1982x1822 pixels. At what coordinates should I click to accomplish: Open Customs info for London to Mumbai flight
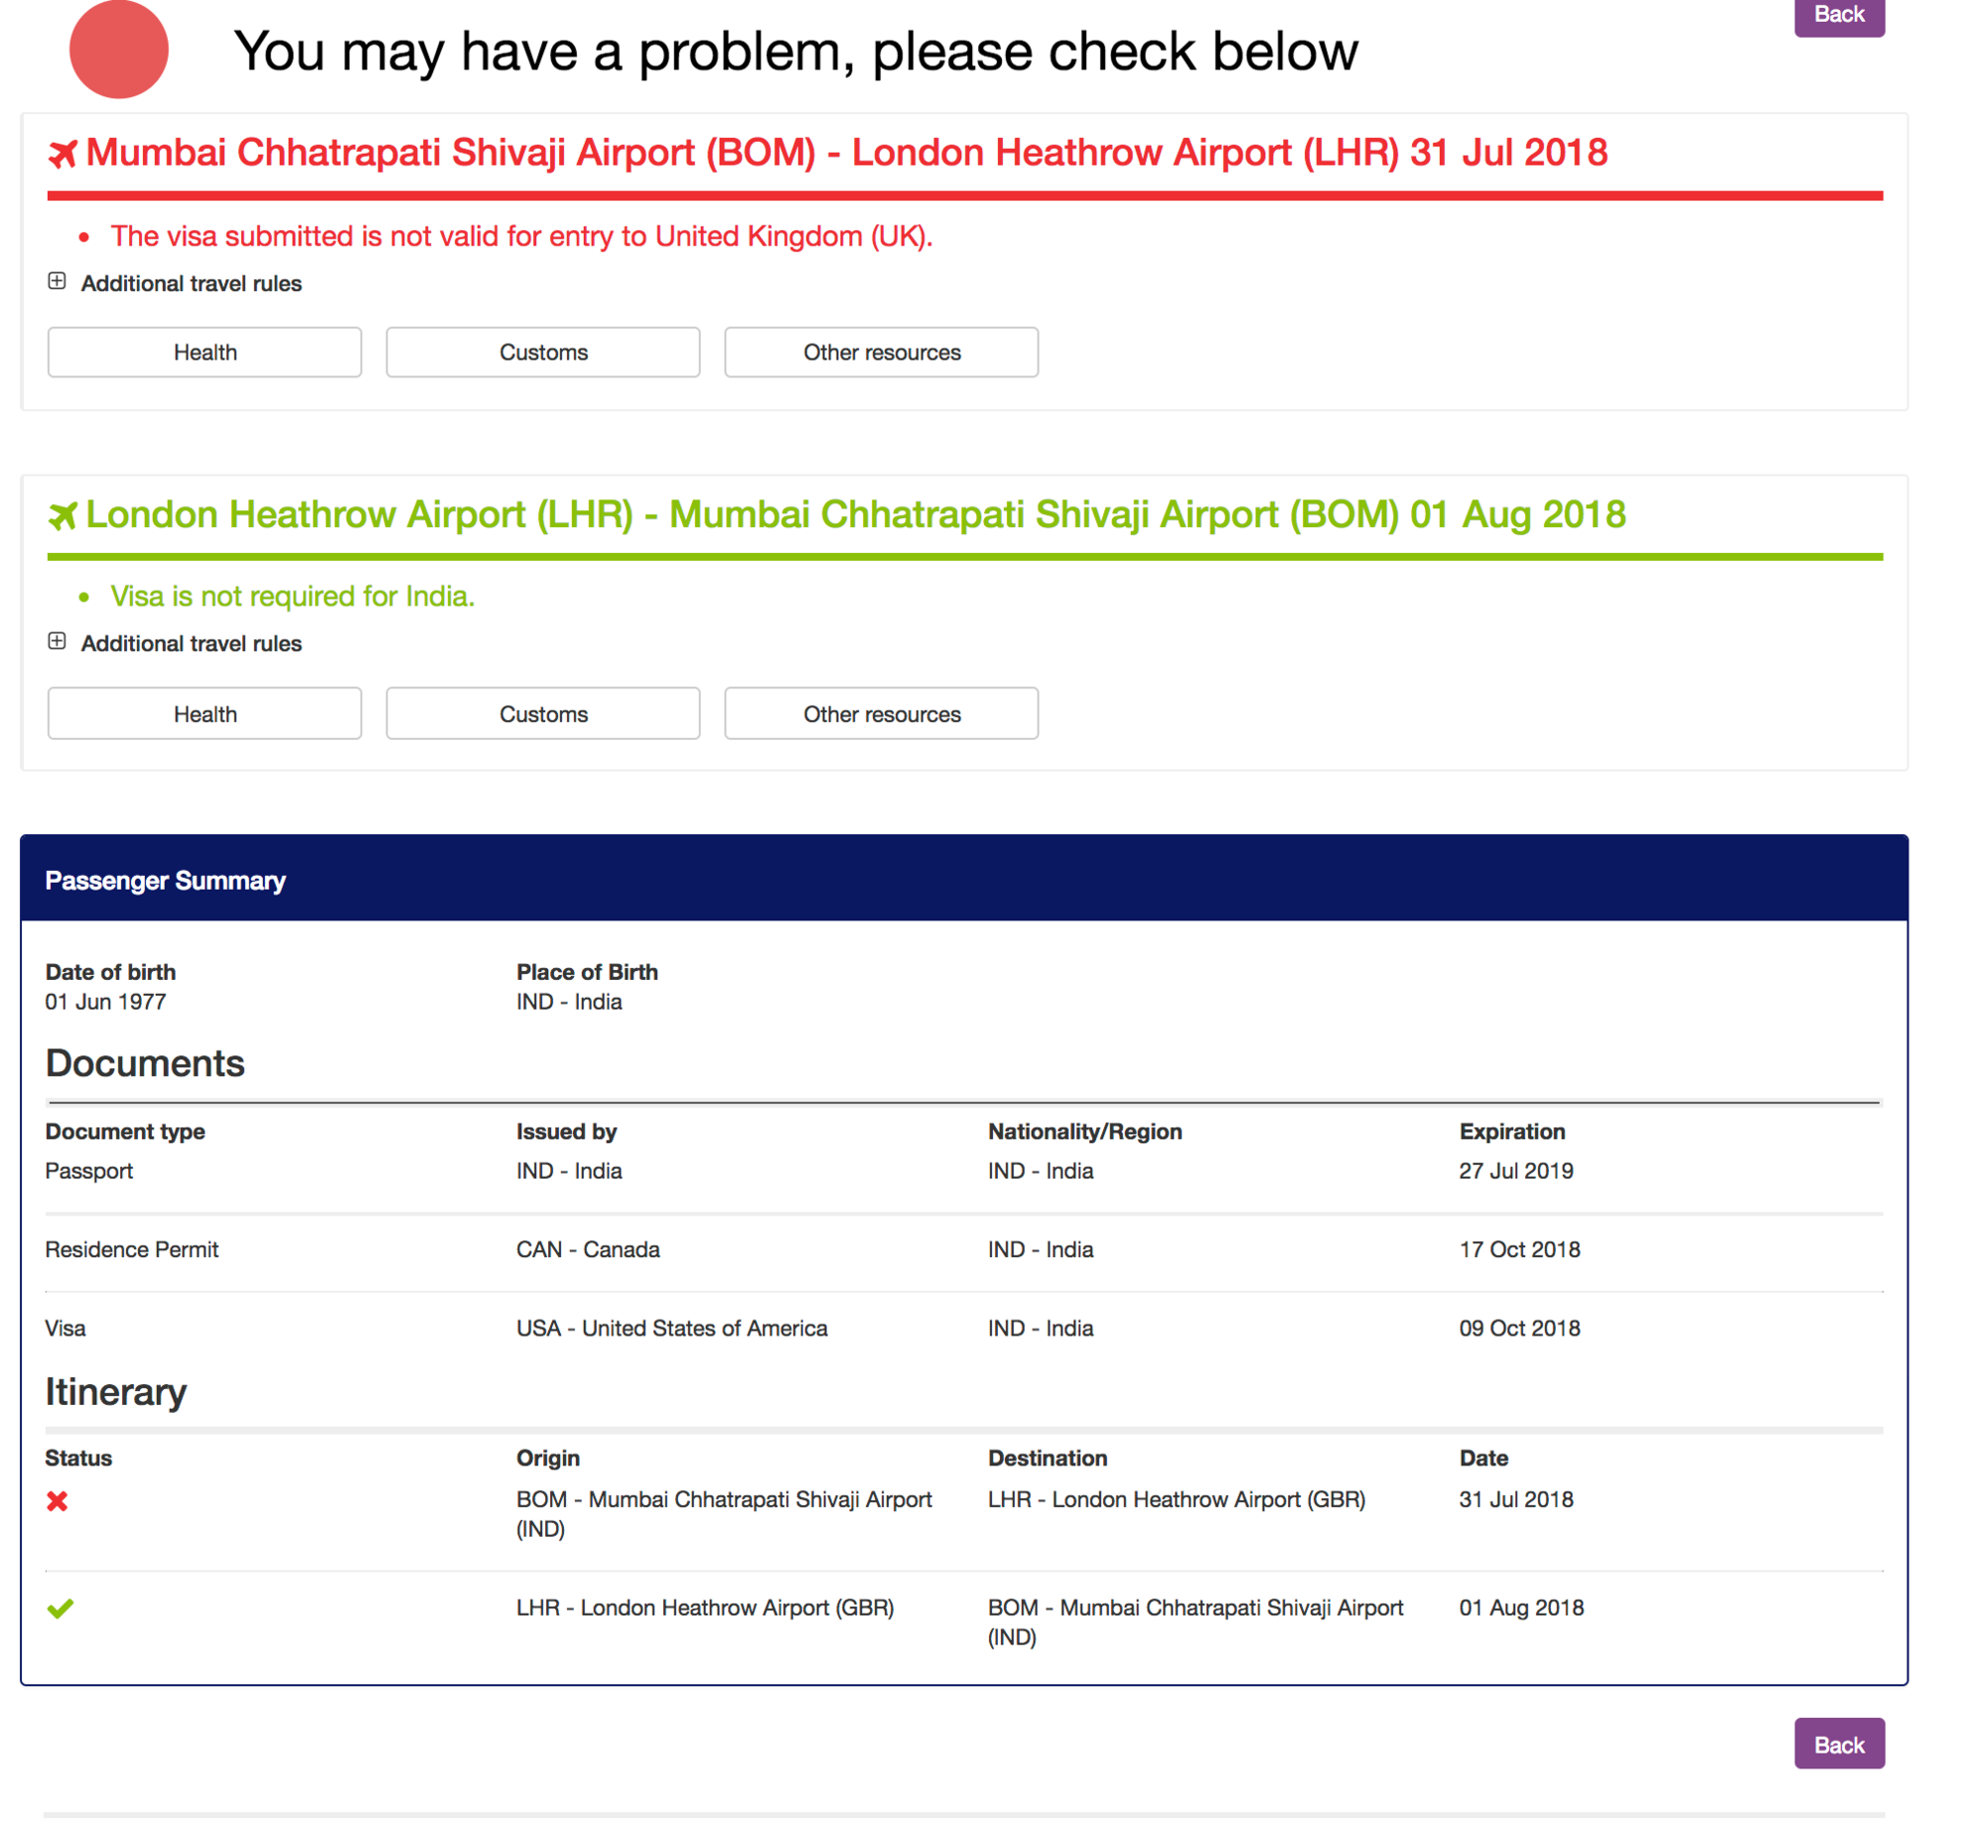[x=543, y=714]
